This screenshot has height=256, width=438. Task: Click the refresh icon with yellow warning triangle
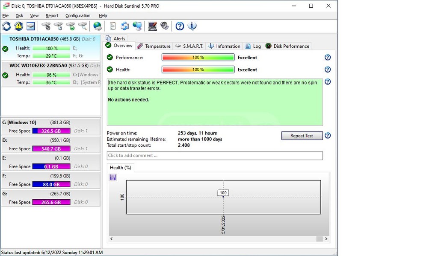coord(18,26)
